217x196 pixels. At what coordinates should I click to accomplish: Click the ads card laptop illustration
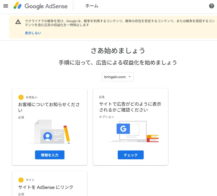[x=134, y=131]
